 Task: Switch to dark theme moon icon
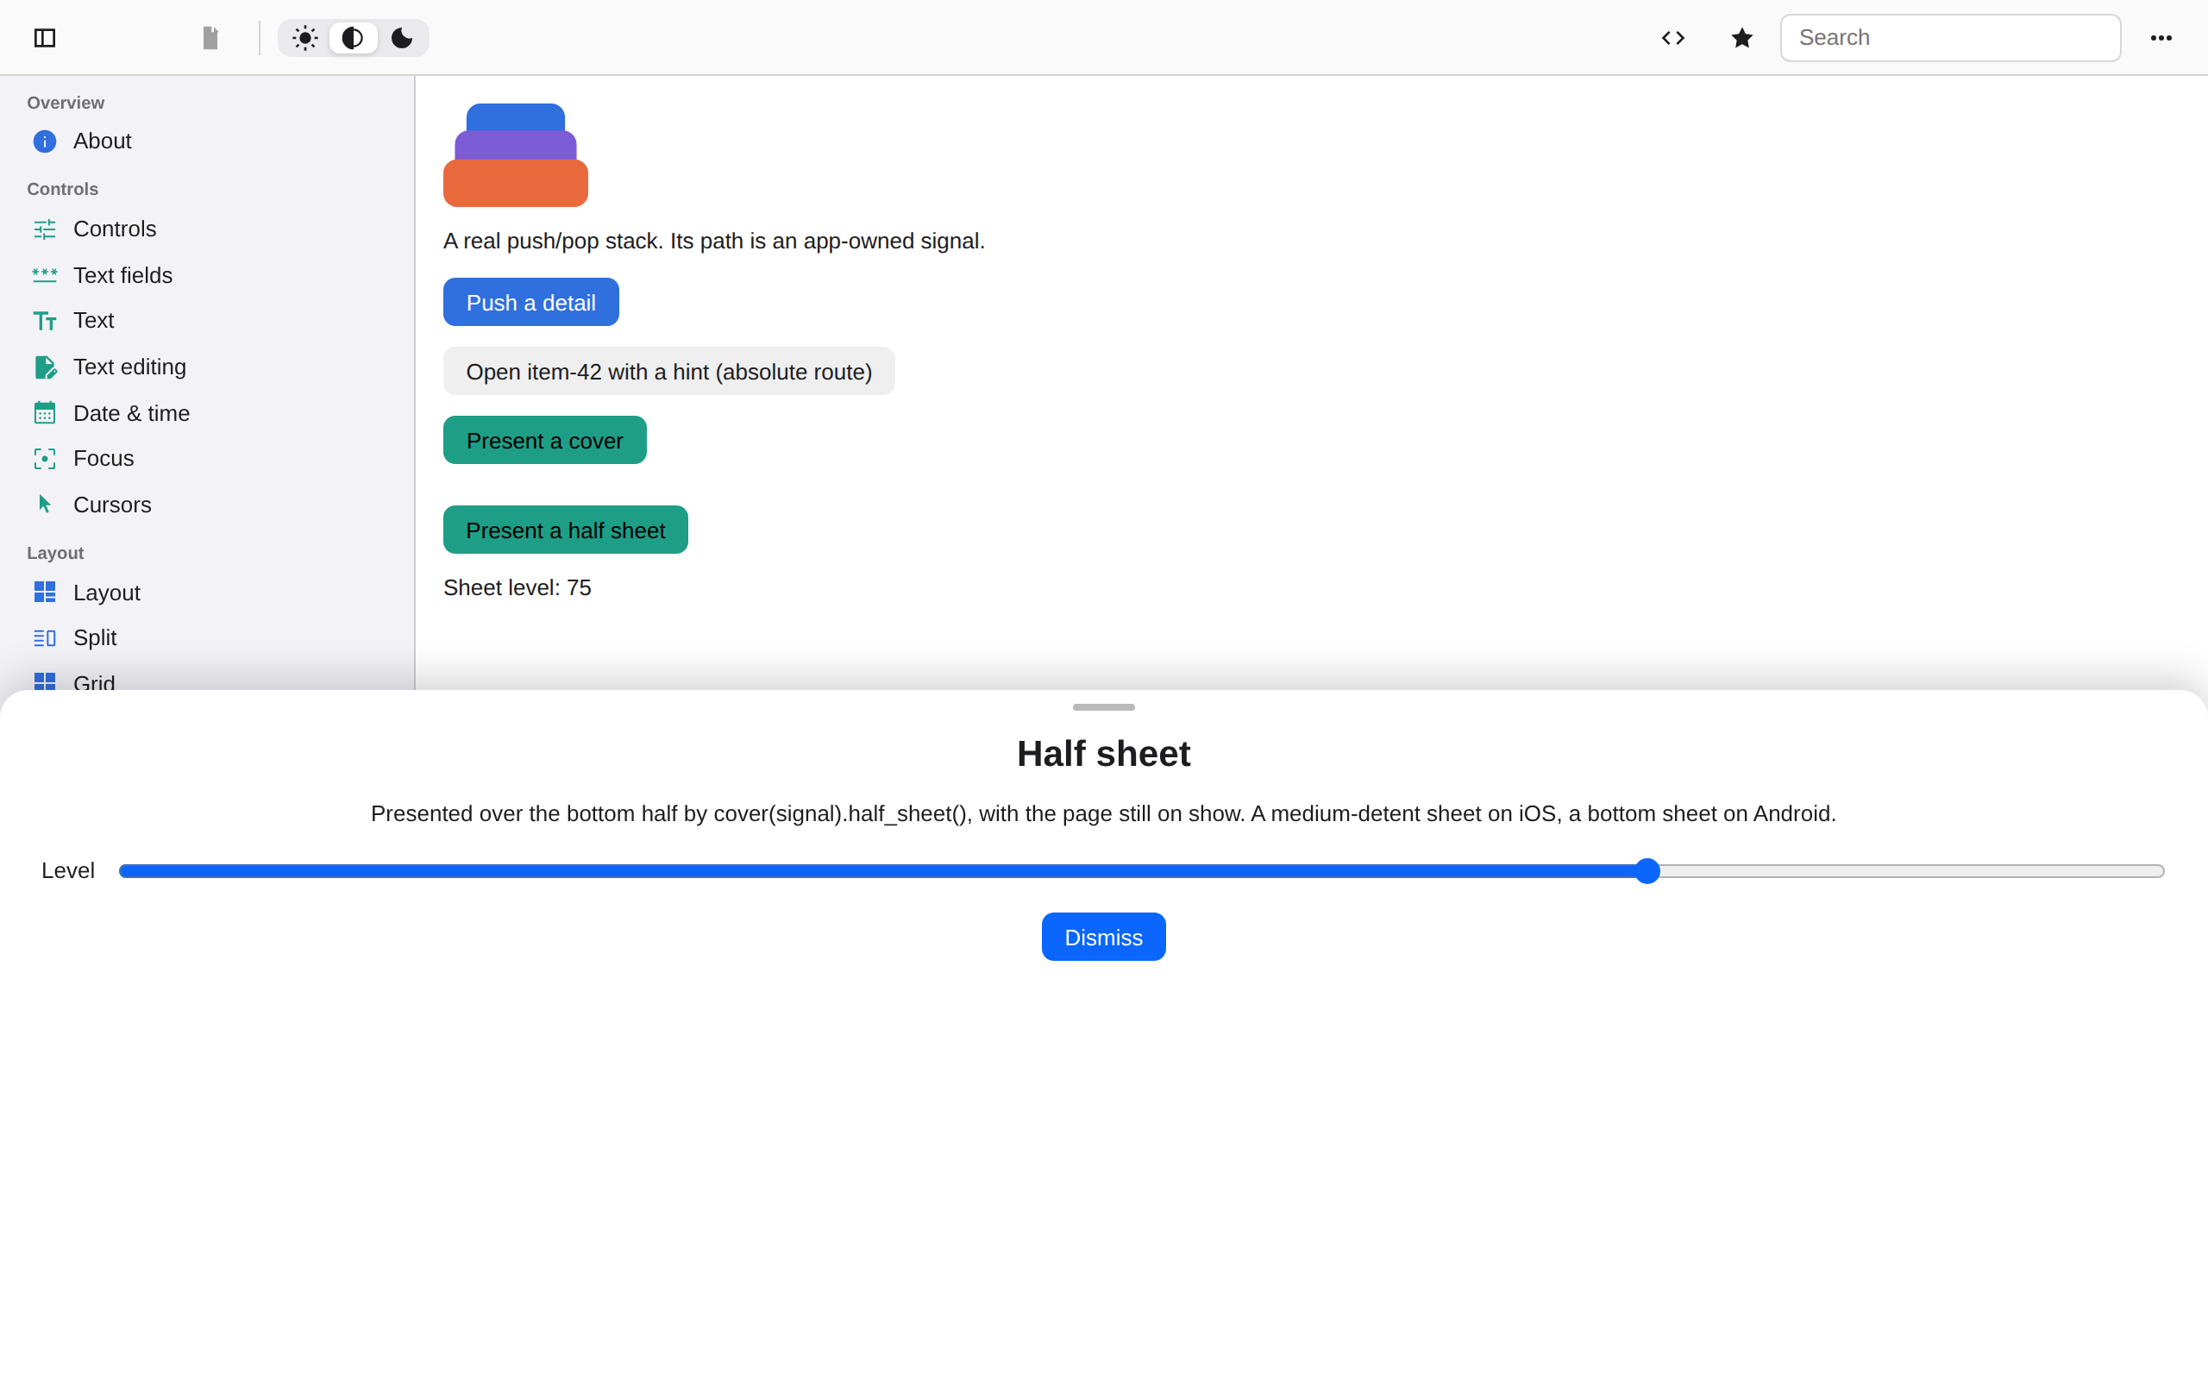401,37
